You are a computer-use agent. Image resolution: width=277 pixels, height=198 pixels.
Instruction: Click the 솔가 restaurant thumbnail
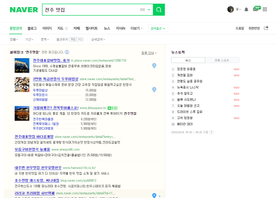pyautogui.click(x=22, y=66)
